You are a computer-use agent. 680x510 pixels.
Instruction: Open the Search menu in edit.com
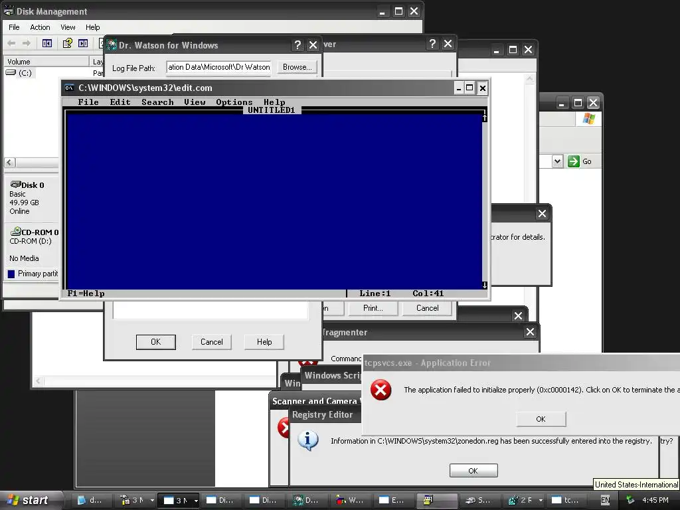157,102
